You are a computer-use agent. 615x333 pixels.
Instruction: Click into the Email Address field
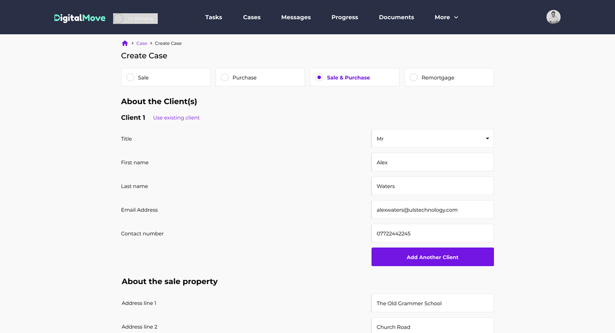click(432, 210)
